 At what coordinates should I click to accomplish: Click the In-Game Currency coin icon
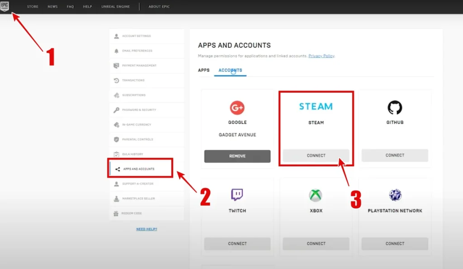click(x=116, y=125)
